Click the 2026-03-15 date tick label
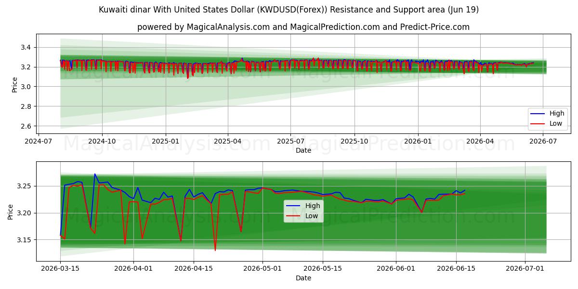 [x=60, y=269]
